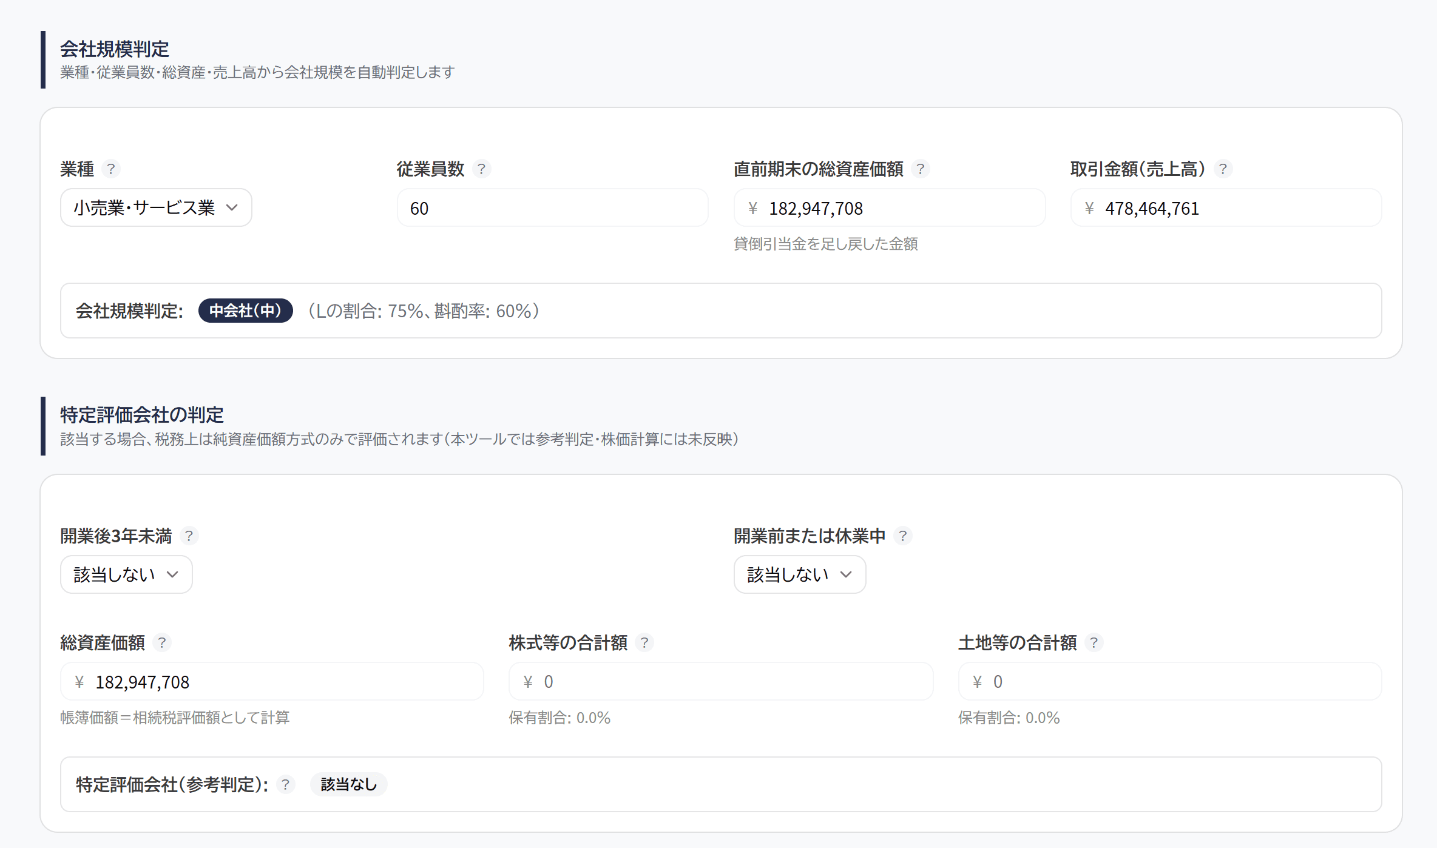Expand the 開業前または休業中 dropdown
The image size is (1437, 848).
click(800, 574)
